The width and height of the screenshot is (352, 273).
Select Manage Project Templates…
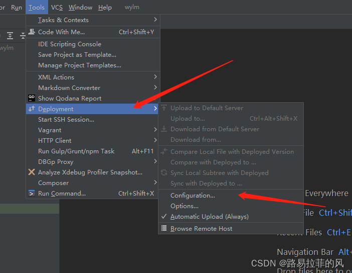[x=93, y=65]
